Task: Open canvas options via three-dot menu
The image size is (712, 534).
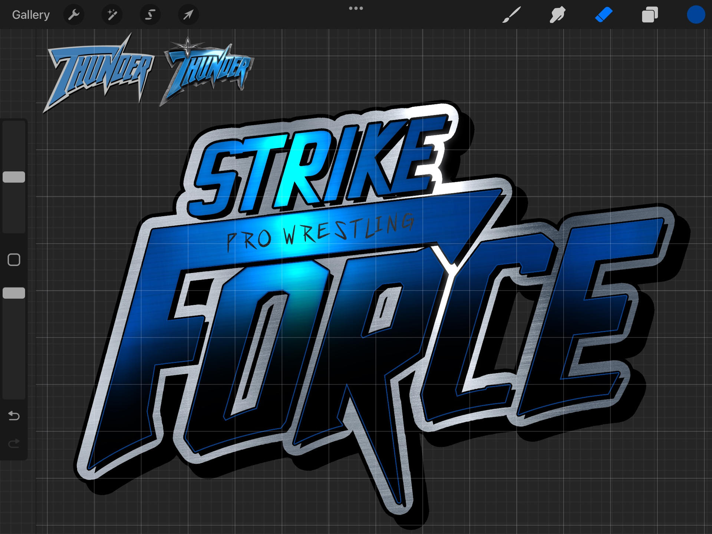Action: [x=356, y=7]
